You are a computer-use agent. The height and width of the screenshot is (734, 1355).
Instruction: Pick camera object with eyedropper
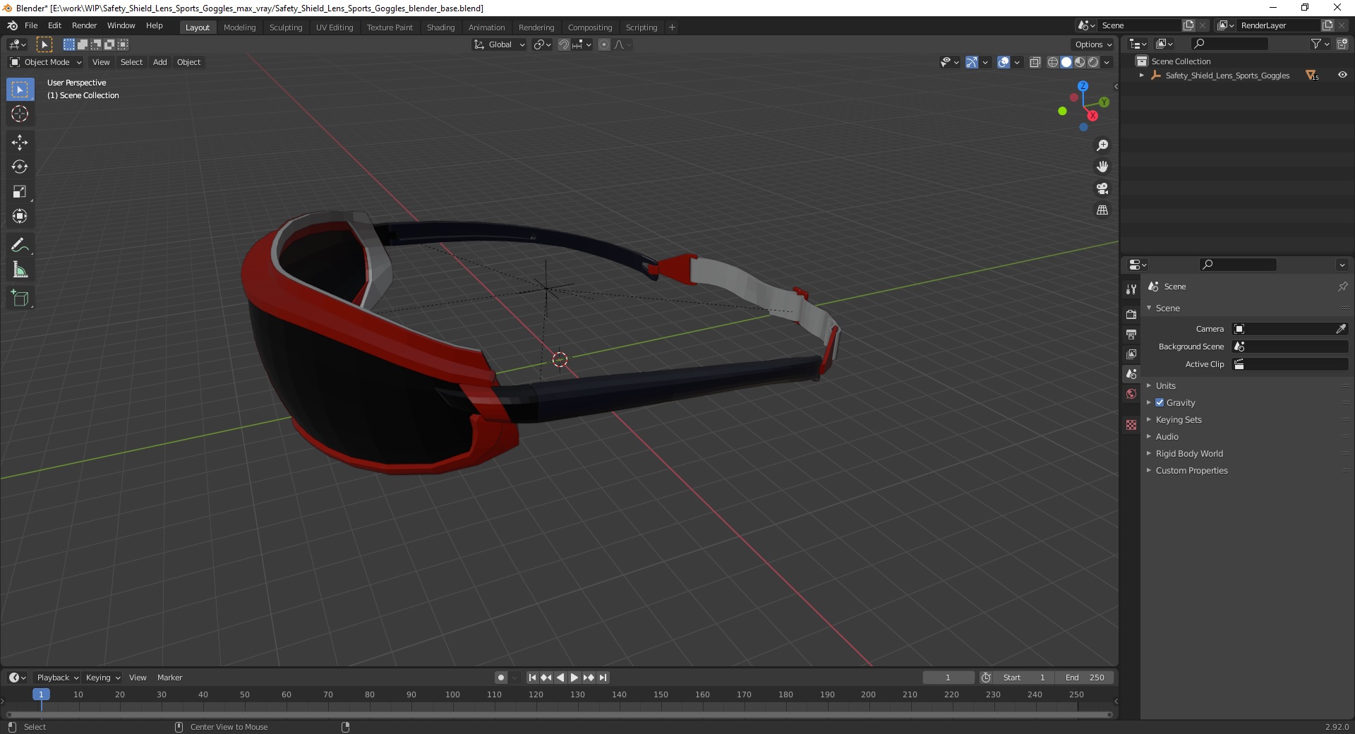(x=1341, y=329)
